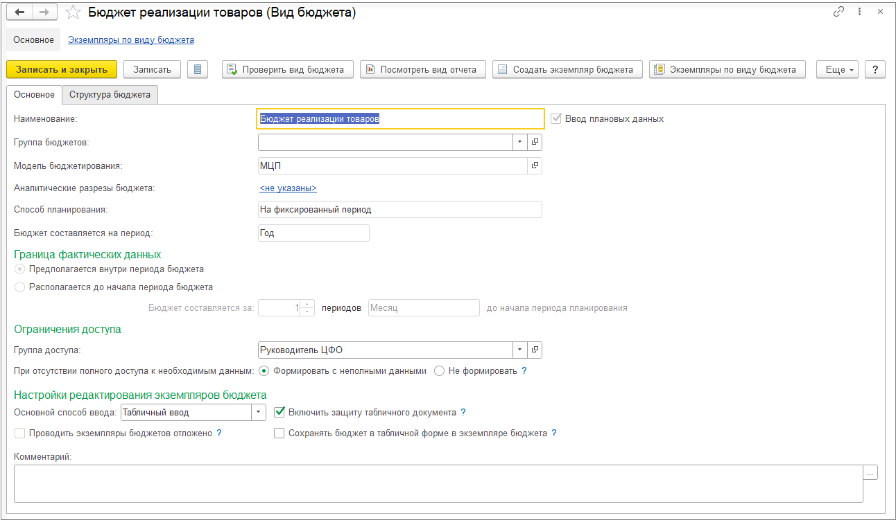Expand the Группа доступа dropdown arrow
Viewport: 896px width, 520px height.
[520, 350]
